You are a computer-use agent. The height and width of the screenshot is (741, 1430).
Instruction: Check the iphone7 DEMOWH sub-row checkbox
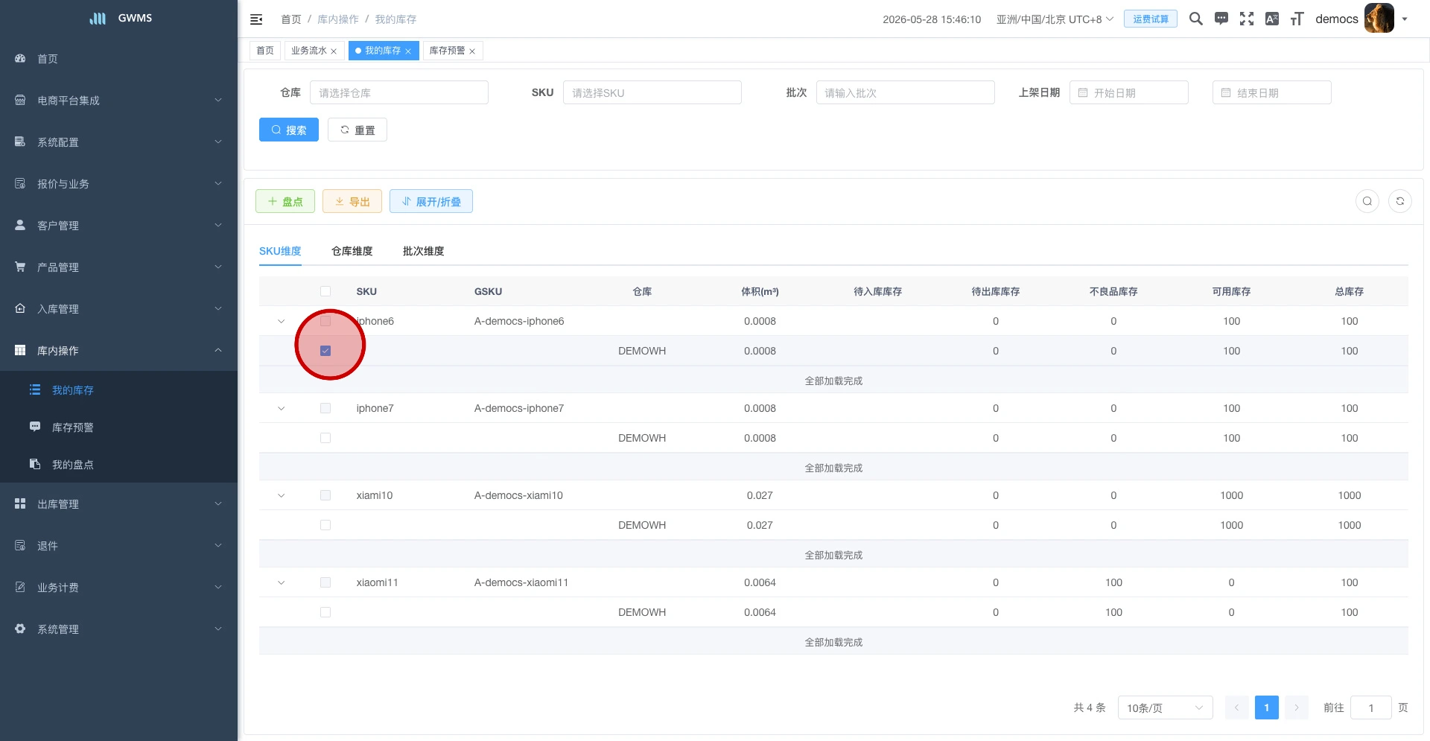coord(325,438)
